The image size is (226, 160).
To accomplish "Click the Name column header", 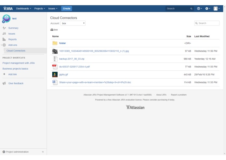I will pyautogui.click(x=55, y=36).
